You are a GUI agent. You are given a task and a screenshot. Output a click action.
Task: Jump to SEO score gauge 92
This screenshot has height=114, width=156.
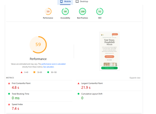[100, 12]
